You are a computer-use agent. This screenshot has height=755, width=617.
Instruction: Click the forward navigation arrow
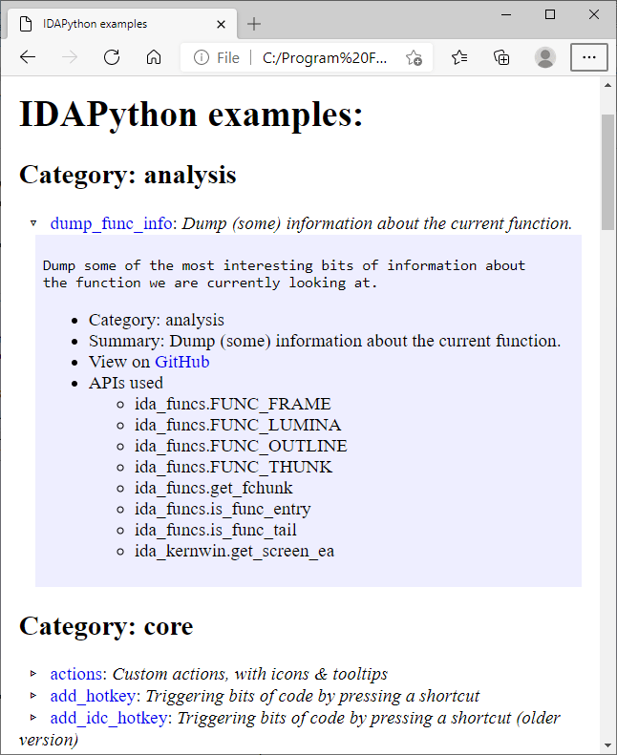pos(70,57)
